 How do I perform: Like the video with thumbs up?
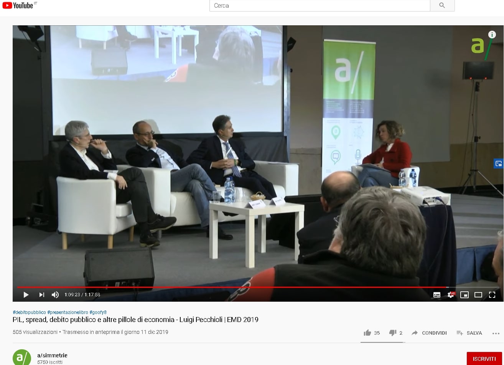tap(372, 333)
